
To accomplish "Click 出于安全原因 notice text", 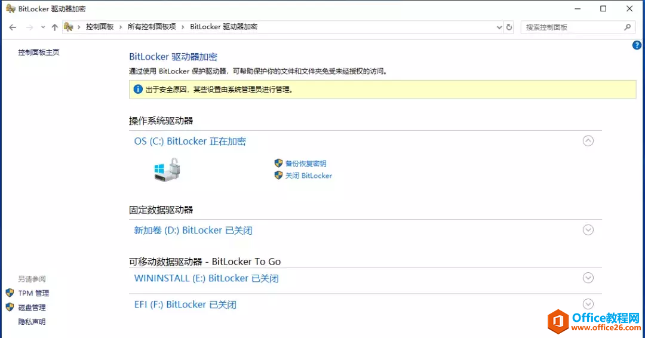I will coord(220,89).
